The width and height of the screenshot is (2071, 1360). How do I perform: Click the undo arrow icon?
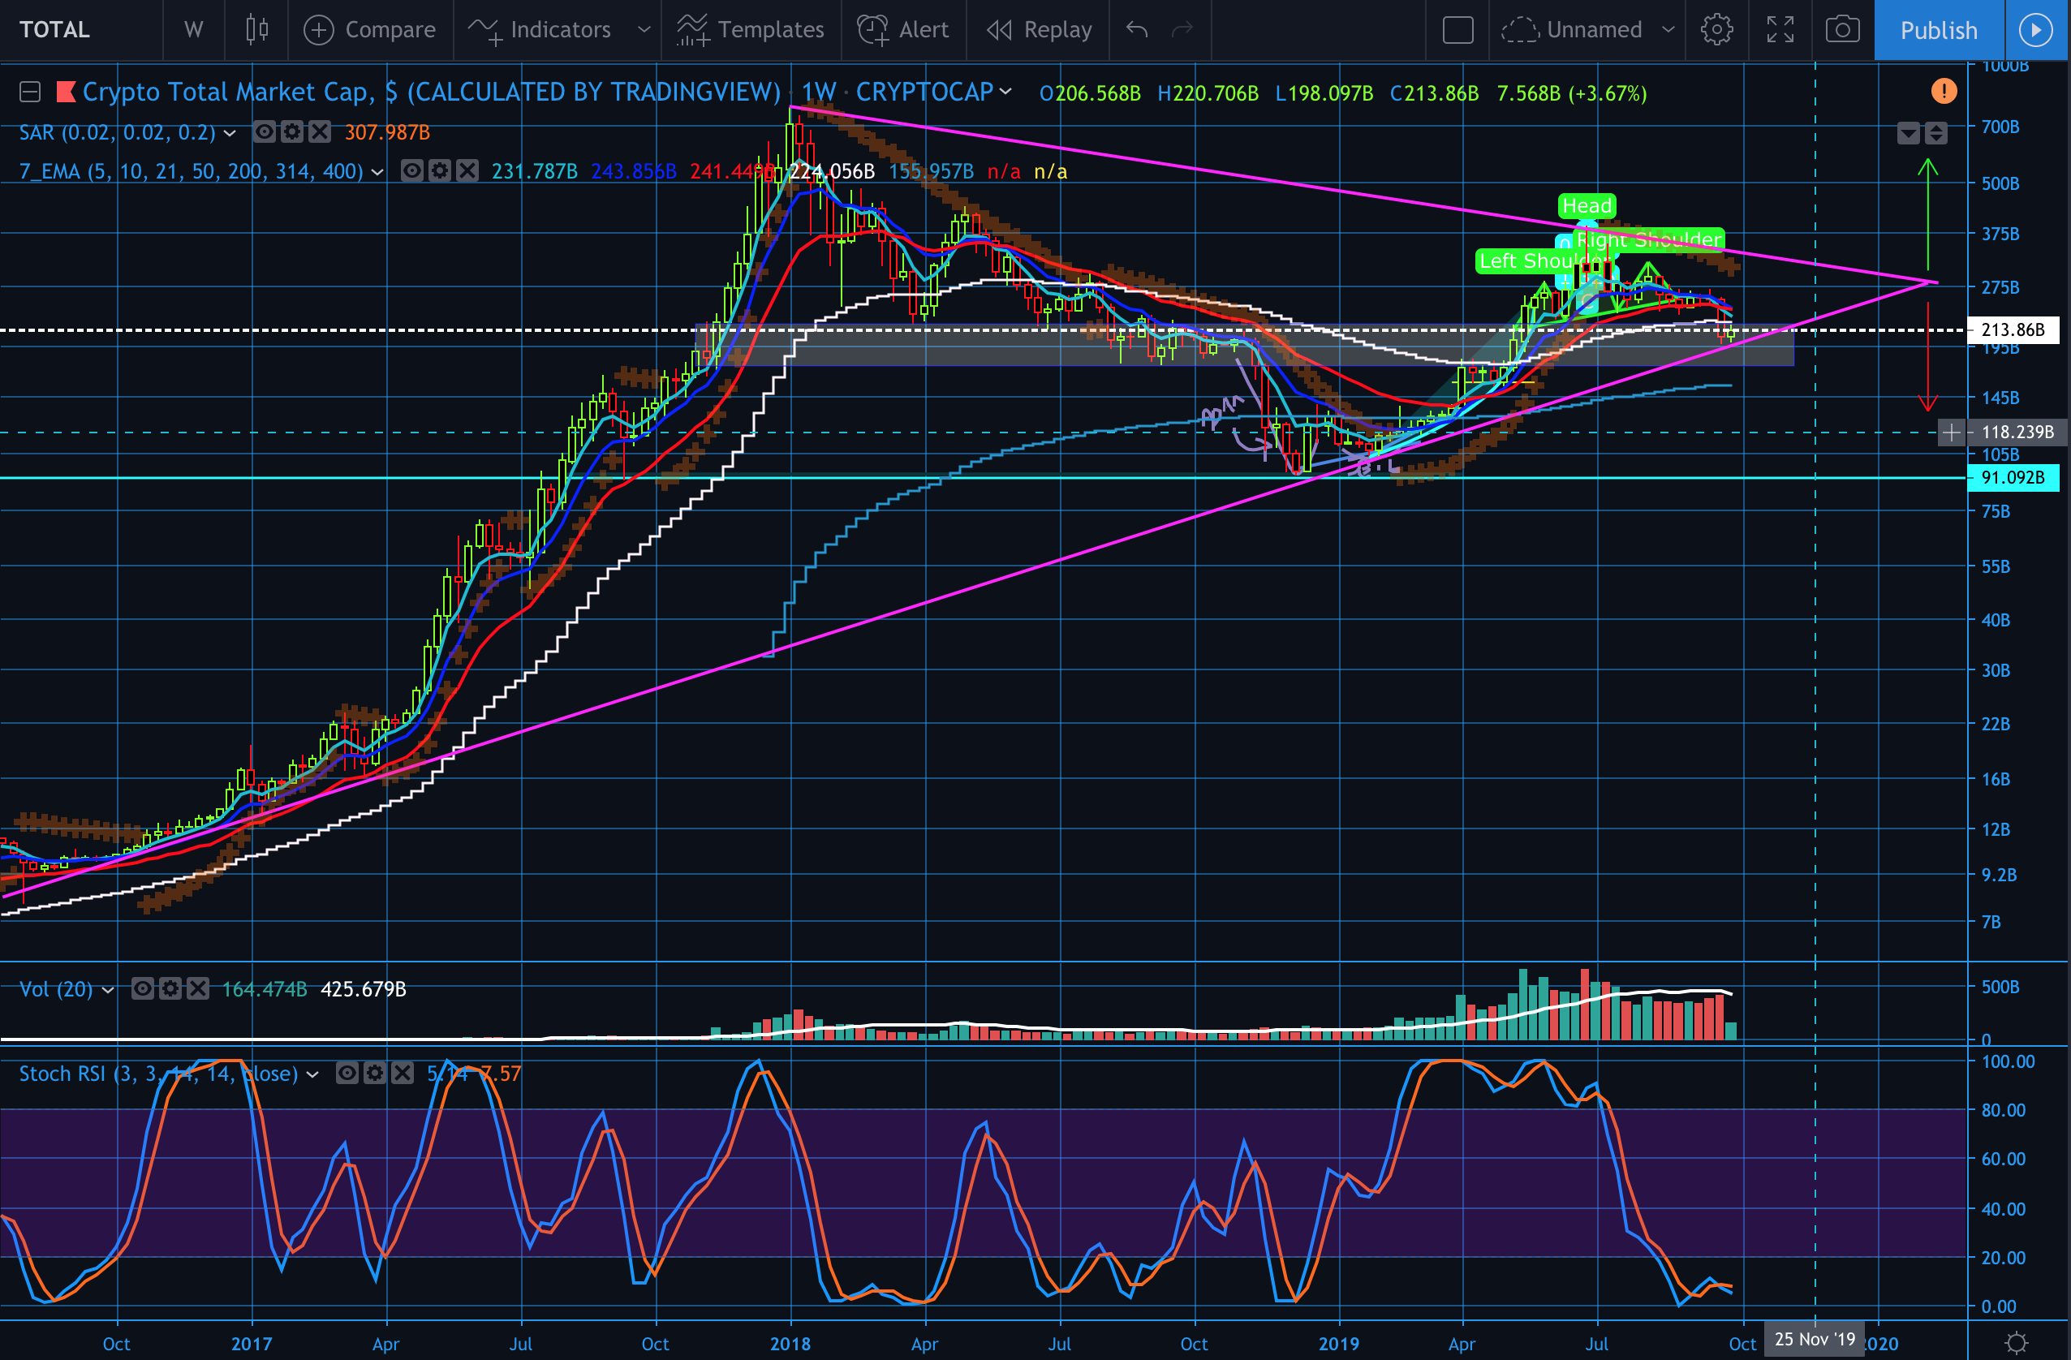1136,29
